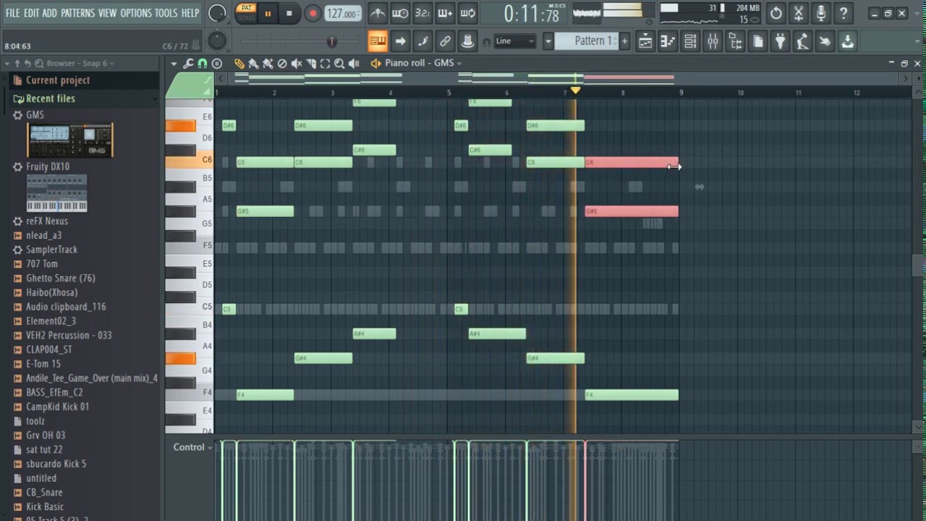
Task: Open the EDIT menu
Action: click(x=31, y=13)
